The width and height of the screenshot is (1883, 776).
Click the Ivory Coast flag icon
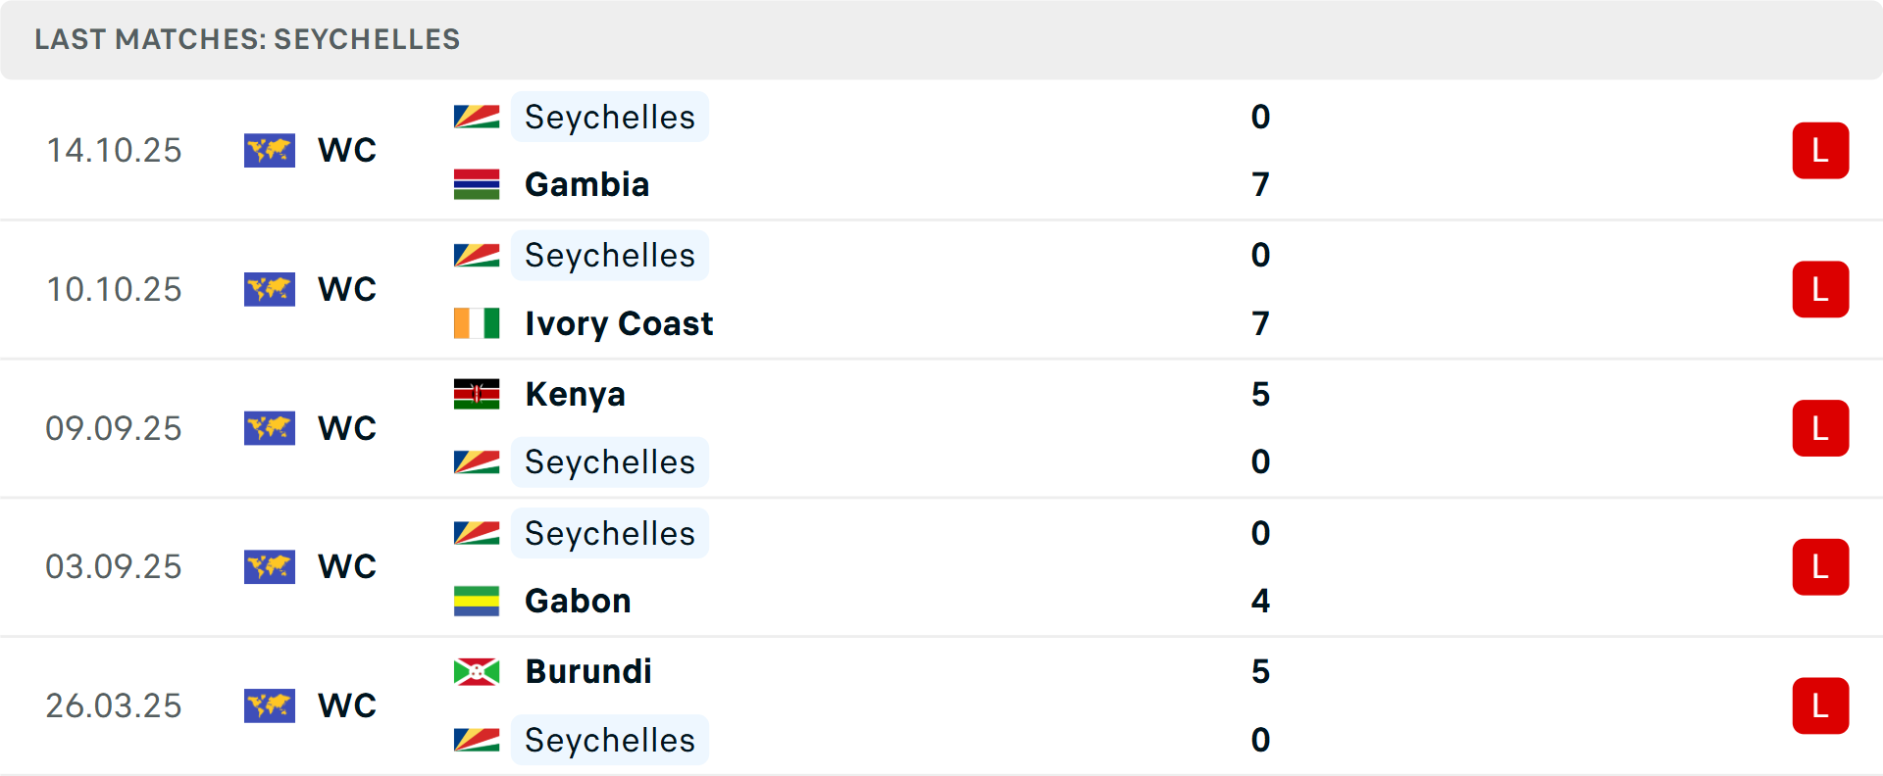coord(475,323)
